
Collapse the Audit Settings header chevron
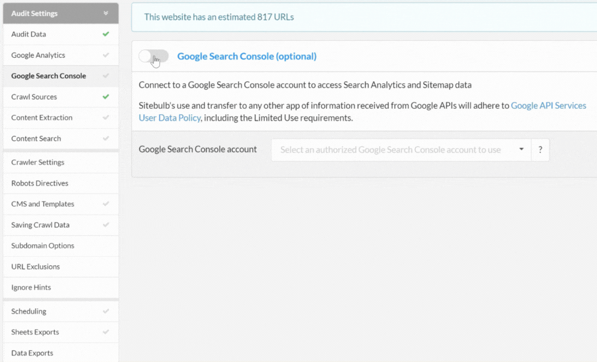click(x=106, y=13)
